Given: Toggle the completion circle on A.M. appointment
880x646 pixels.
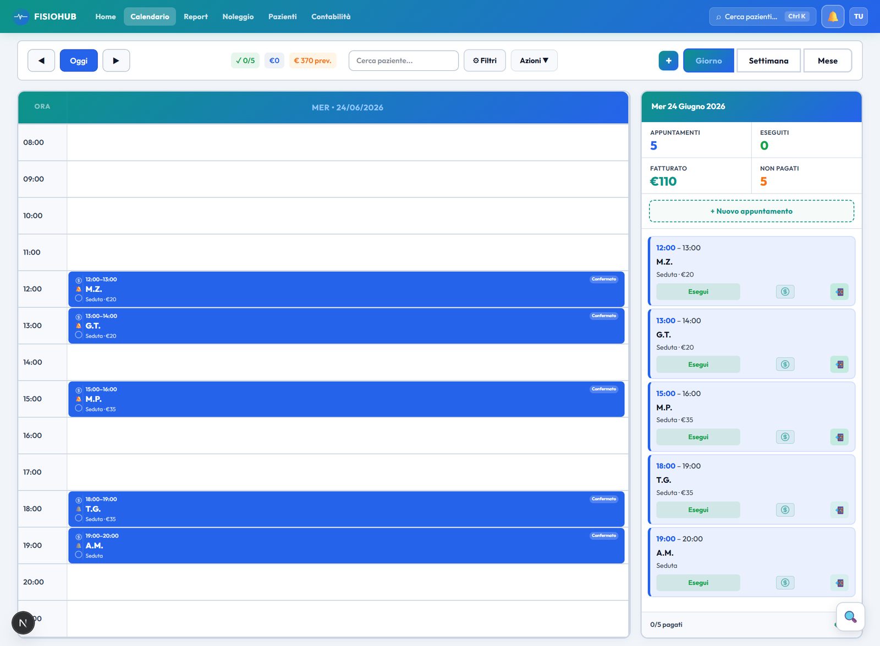Looking at the screenshot, I should click(79, 555).
